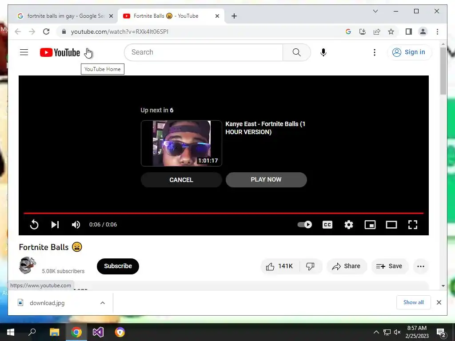Click the address bar URL
The width and height of the screenshot is (455, 341).
pos(120,32)
